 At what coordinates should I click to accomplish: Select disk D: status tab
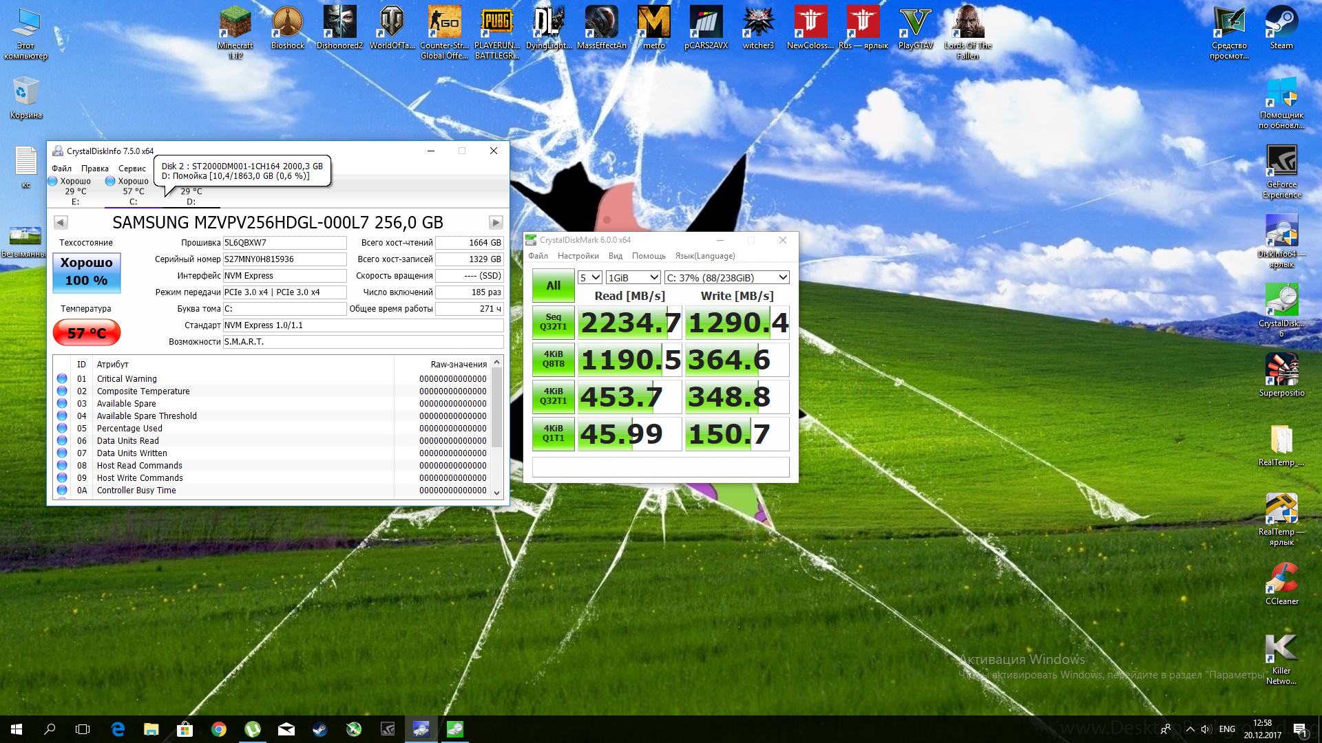point(191,196)
